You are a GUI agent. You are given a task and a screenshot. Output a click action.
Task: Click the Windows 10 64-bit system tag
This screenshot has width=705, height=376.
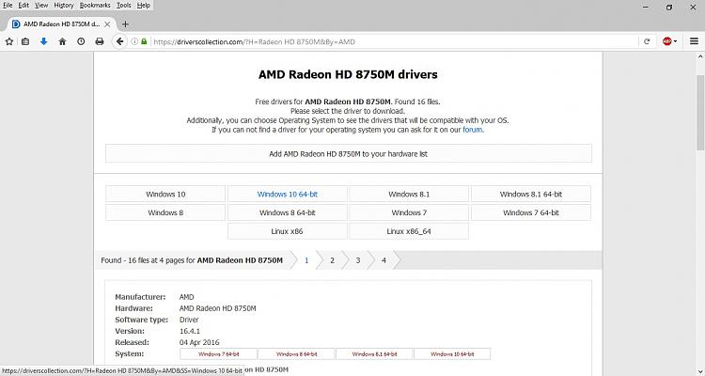[452, 354]
